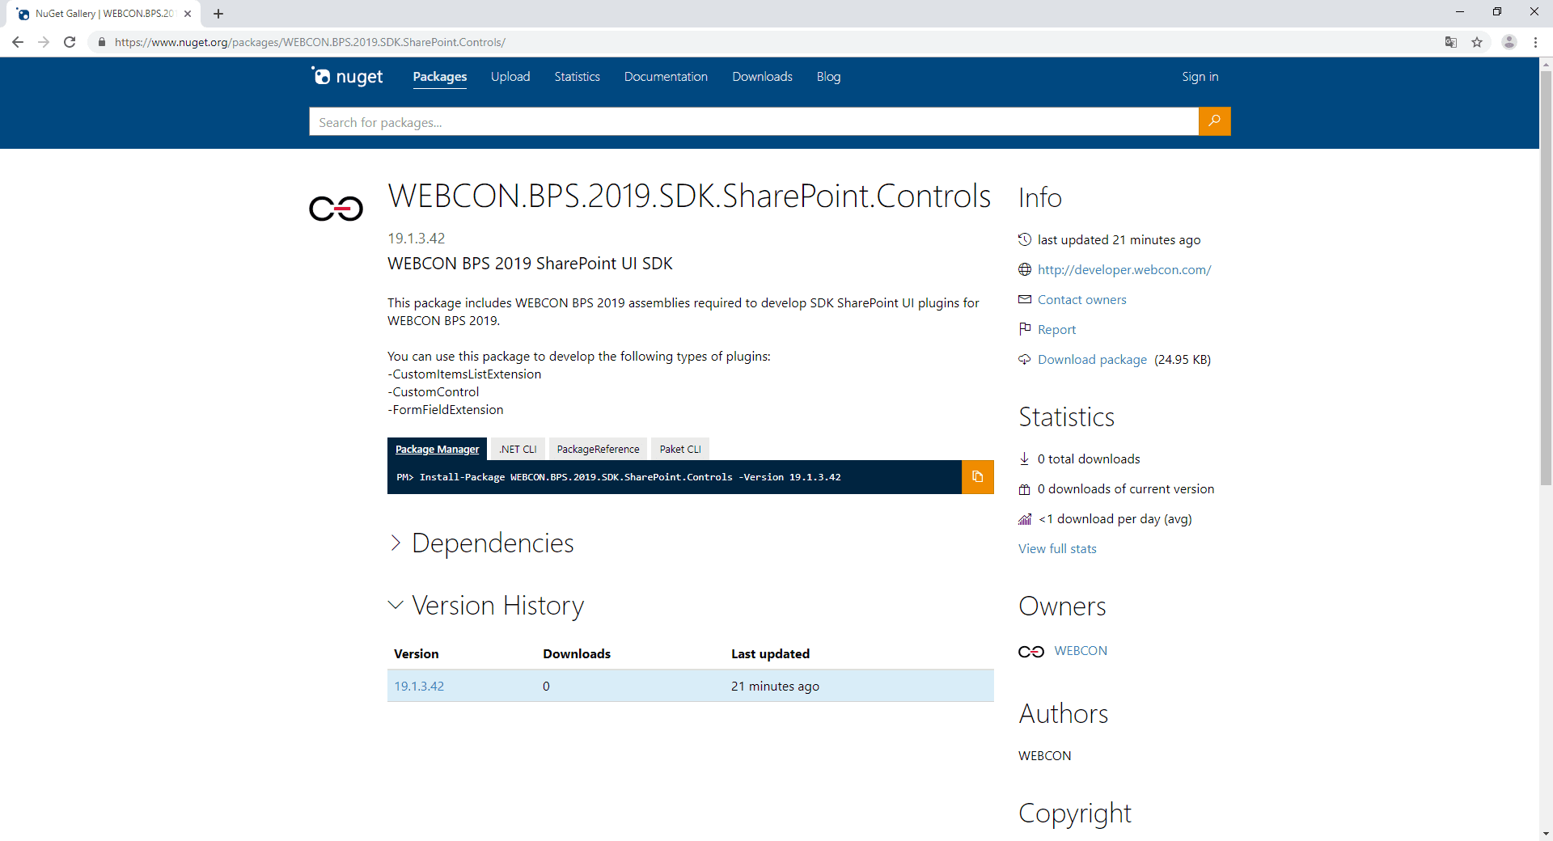Select the PackageReference tab

[x=598, y=450]
